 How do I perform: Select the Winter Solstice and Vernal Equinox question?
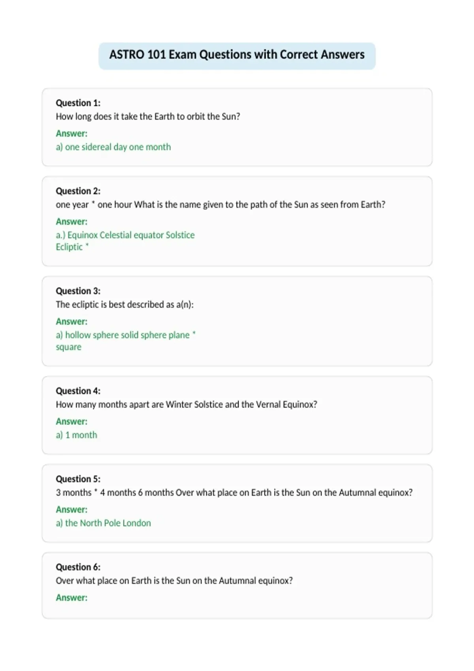(186, 405)
